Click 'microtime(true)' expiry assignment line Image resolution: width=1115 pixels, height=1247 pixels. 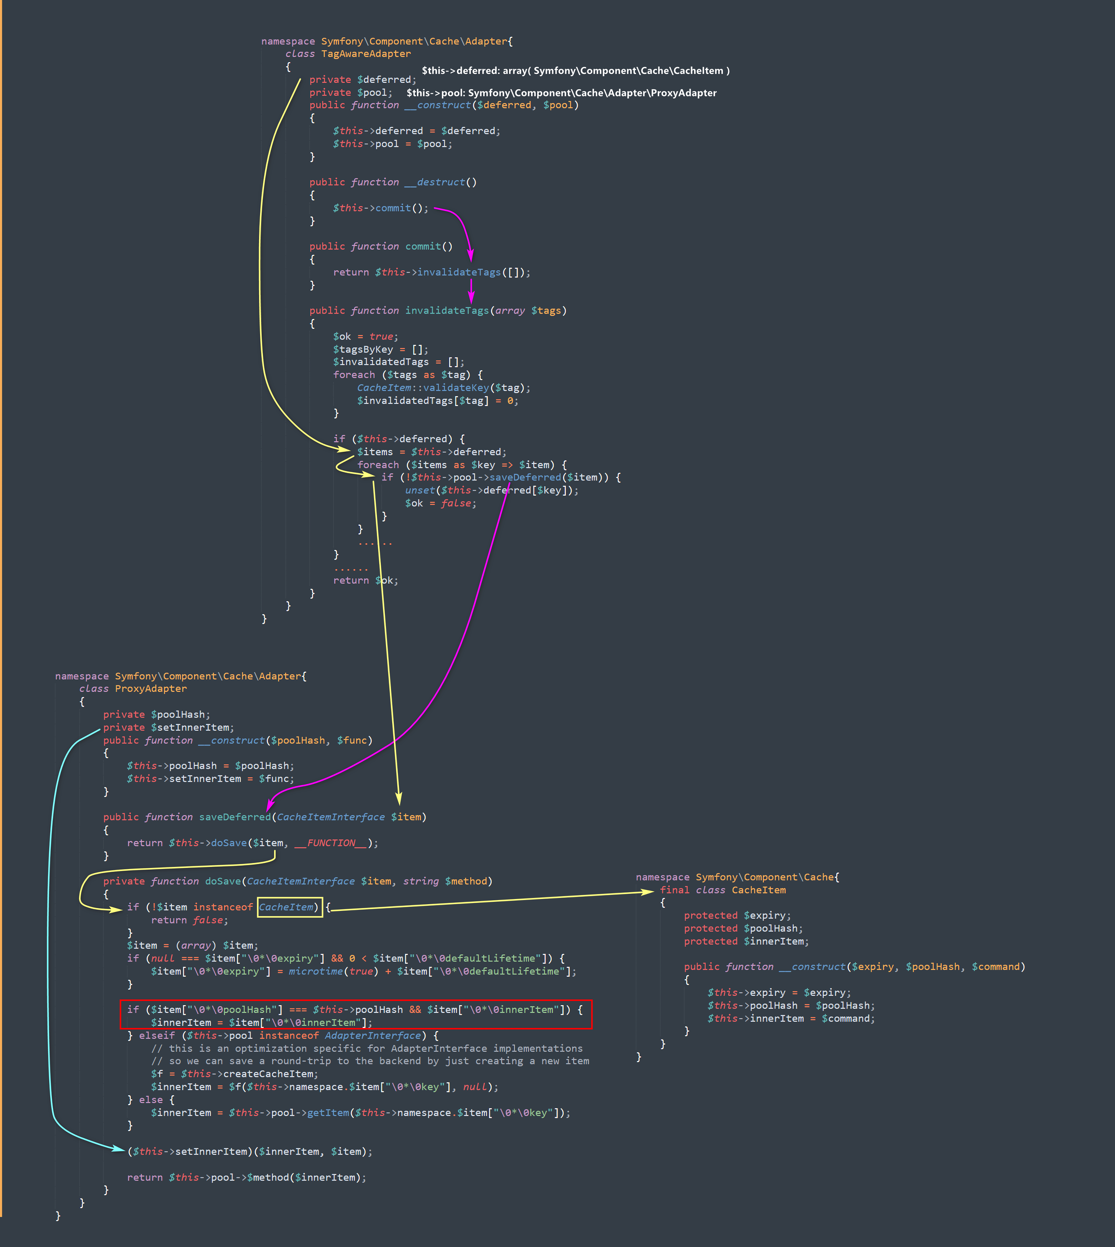pos(364,972)
